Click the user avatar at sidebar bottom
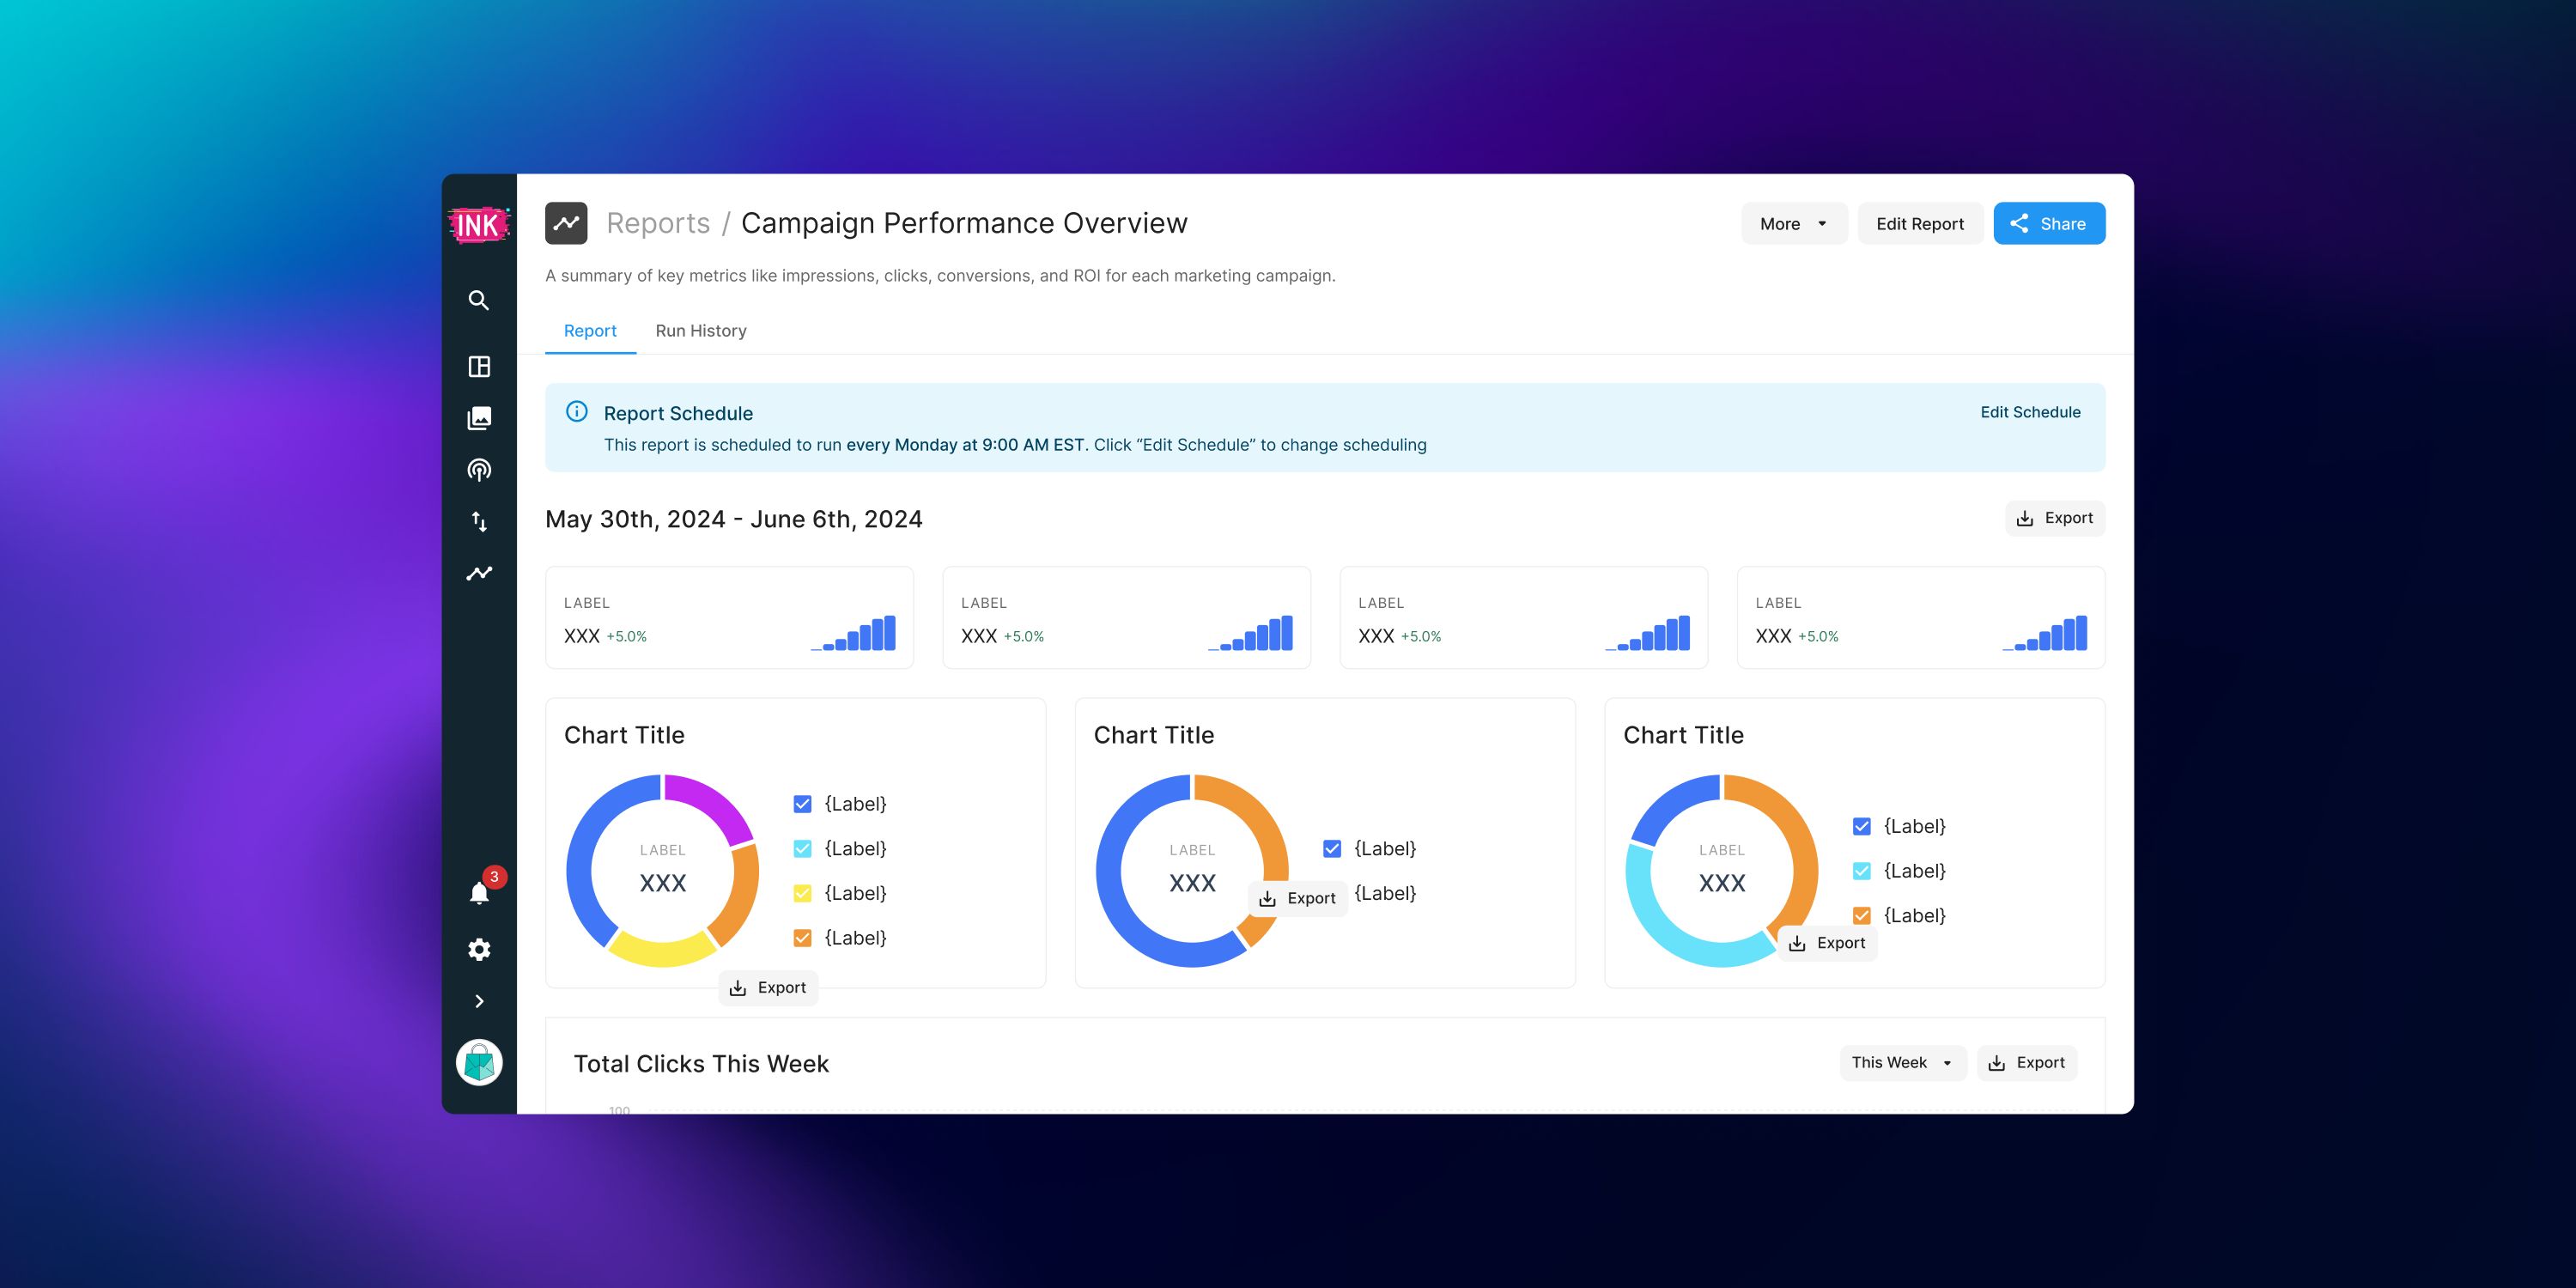2576x1288 pixels. 479,1062
